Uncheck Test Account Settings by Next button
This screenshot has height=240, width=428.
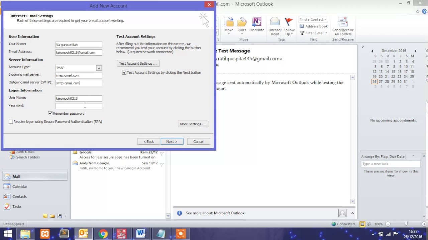pyautogui.click(x=124, y=72)
